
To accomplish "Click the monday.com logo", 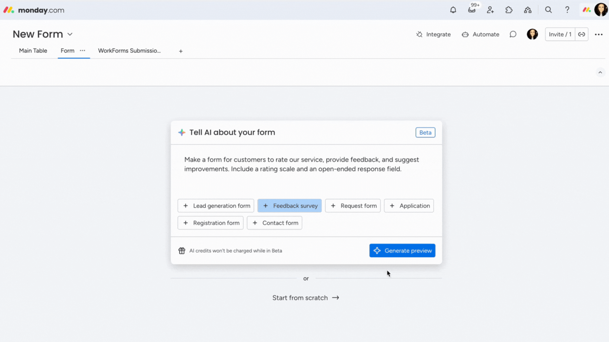I will 34,10.
